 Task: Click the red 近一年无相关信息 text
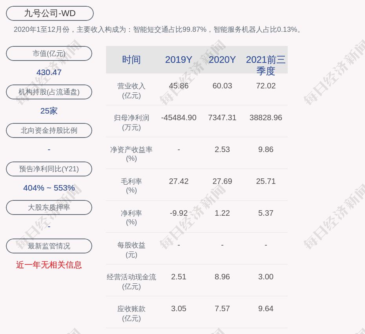click(x=49, y=265)
